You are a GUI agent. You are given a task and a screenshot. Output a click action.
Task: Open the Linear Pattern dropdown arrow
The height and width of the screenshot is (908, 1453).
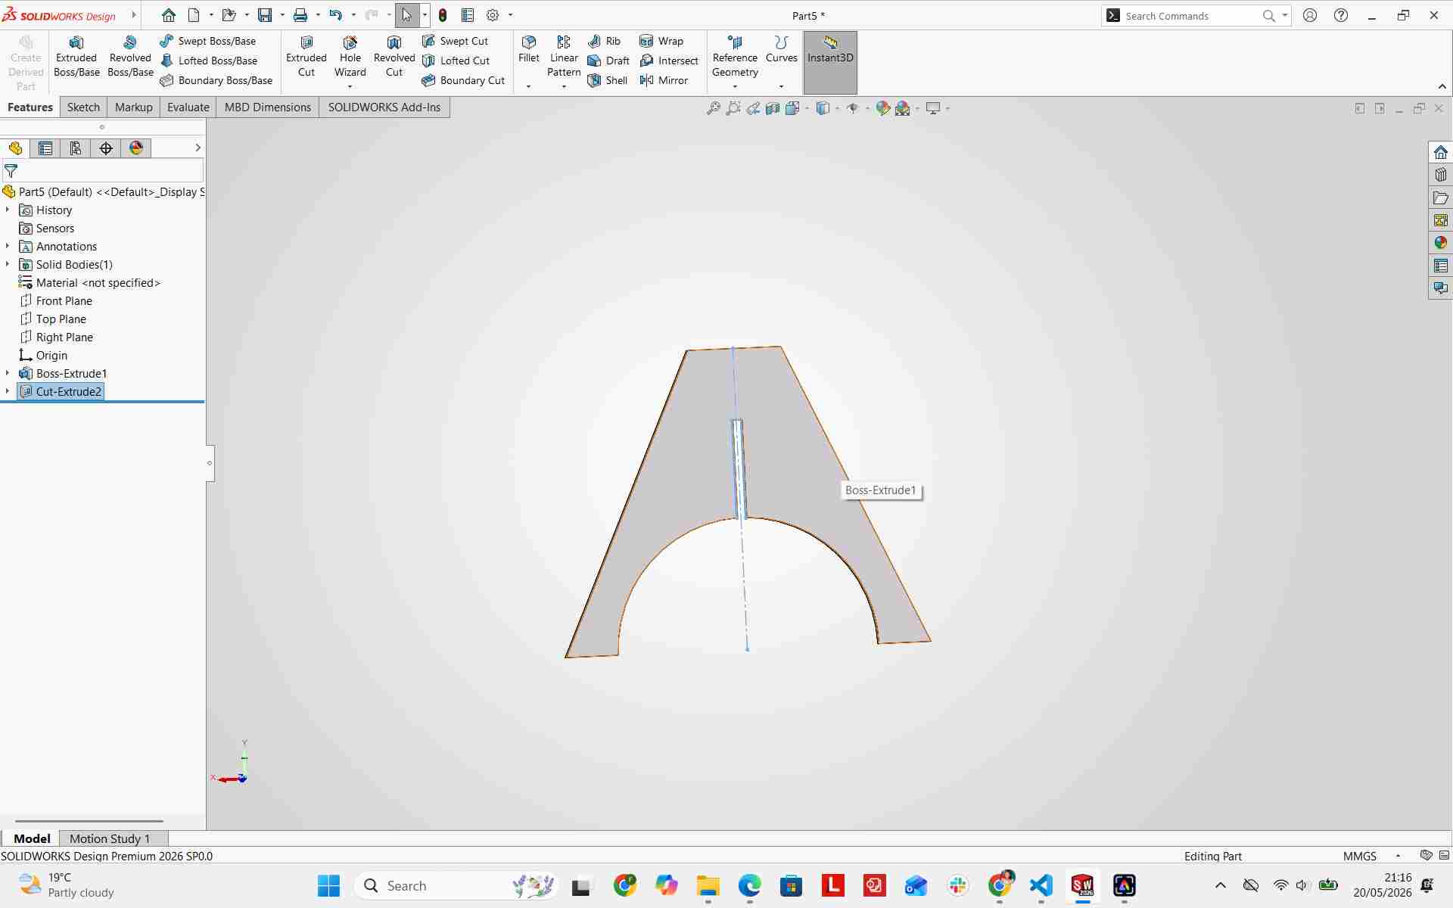tap(564, 86)
